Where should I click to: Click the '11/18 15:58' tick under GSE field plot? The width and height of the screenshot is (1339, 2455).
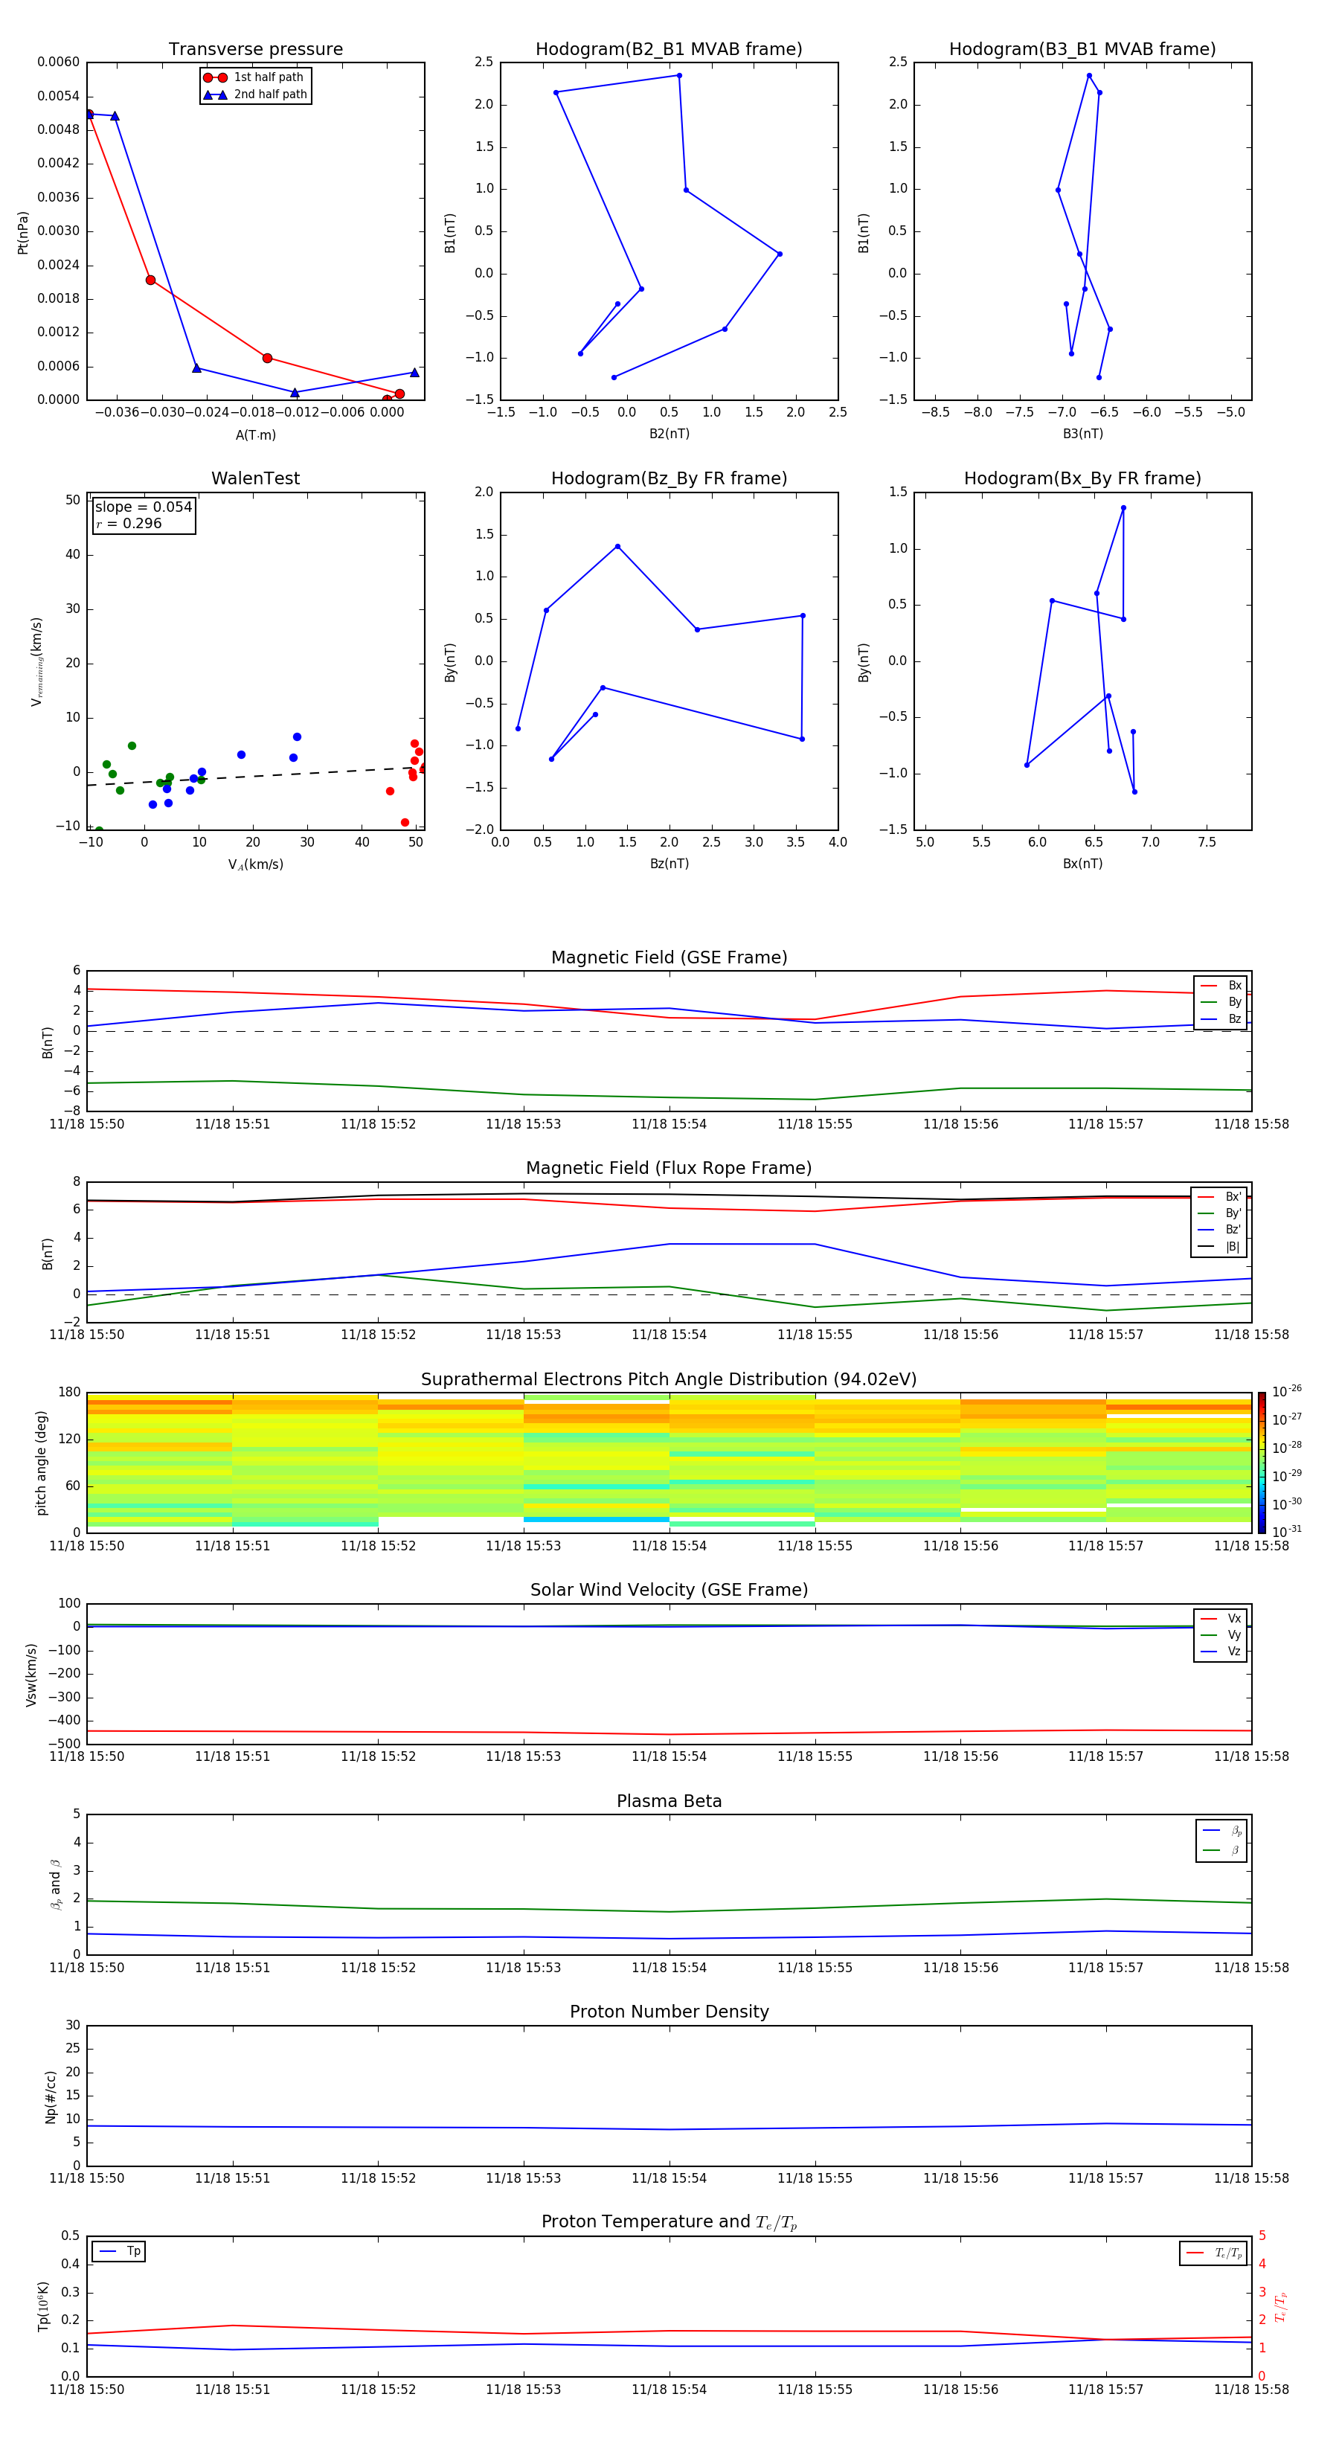pyautogui.click(x=1251, y=1125)
